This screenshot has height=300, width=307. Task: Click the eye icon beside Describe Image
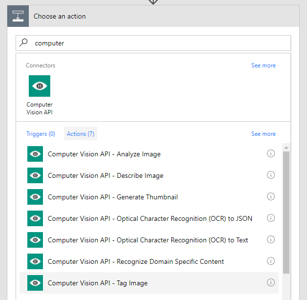pos(35,175)
